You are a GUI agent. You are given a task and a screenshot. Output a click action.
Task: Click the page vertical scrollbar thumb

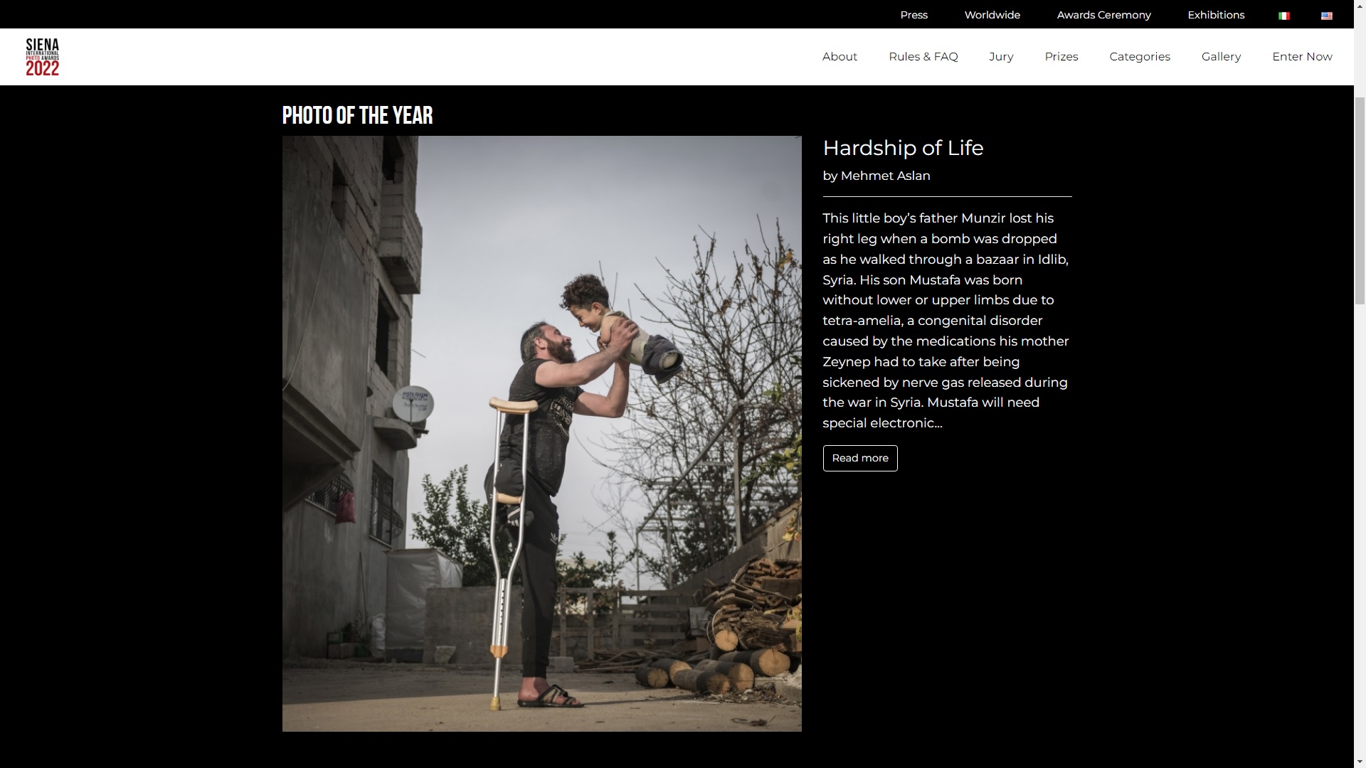[x=1360, y=199]
